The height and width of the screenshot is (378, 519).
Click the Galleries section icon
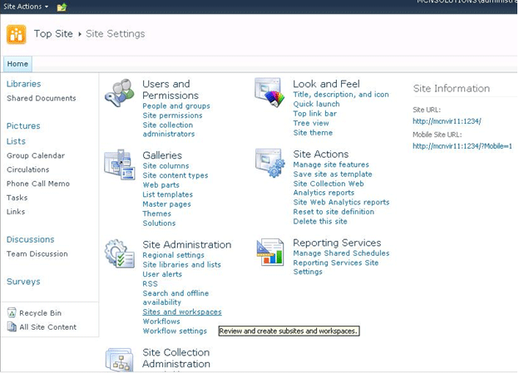click(x=120, y=164)
